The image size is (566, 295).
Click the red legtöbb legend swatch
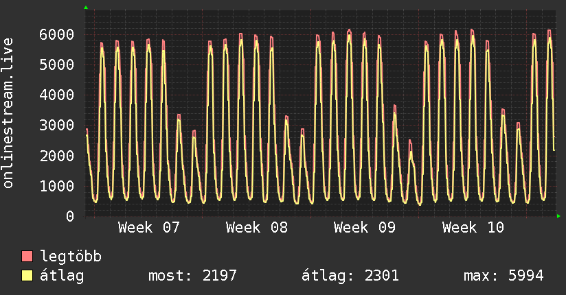(27, 257)
